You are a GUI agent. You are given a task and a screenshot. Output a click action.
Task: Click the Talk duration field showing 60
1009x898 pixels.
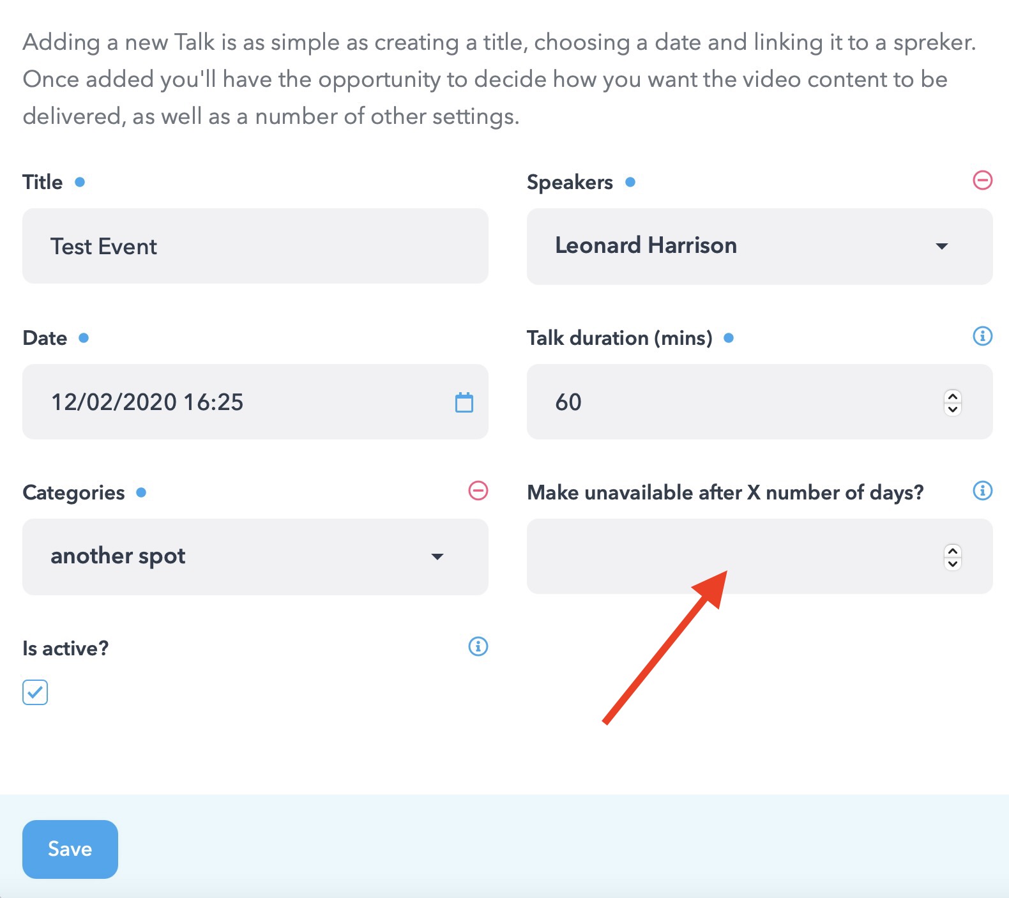coord(760,402)
